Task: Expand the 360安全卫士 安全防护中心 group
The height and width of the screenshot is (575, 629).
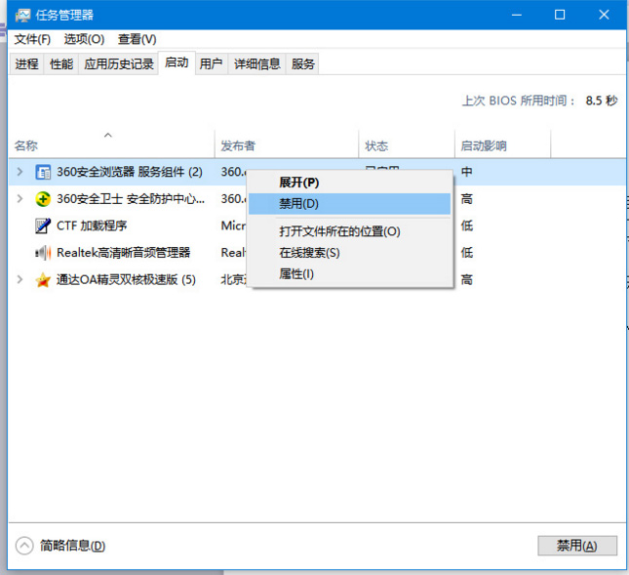Action: pos(20,199)
